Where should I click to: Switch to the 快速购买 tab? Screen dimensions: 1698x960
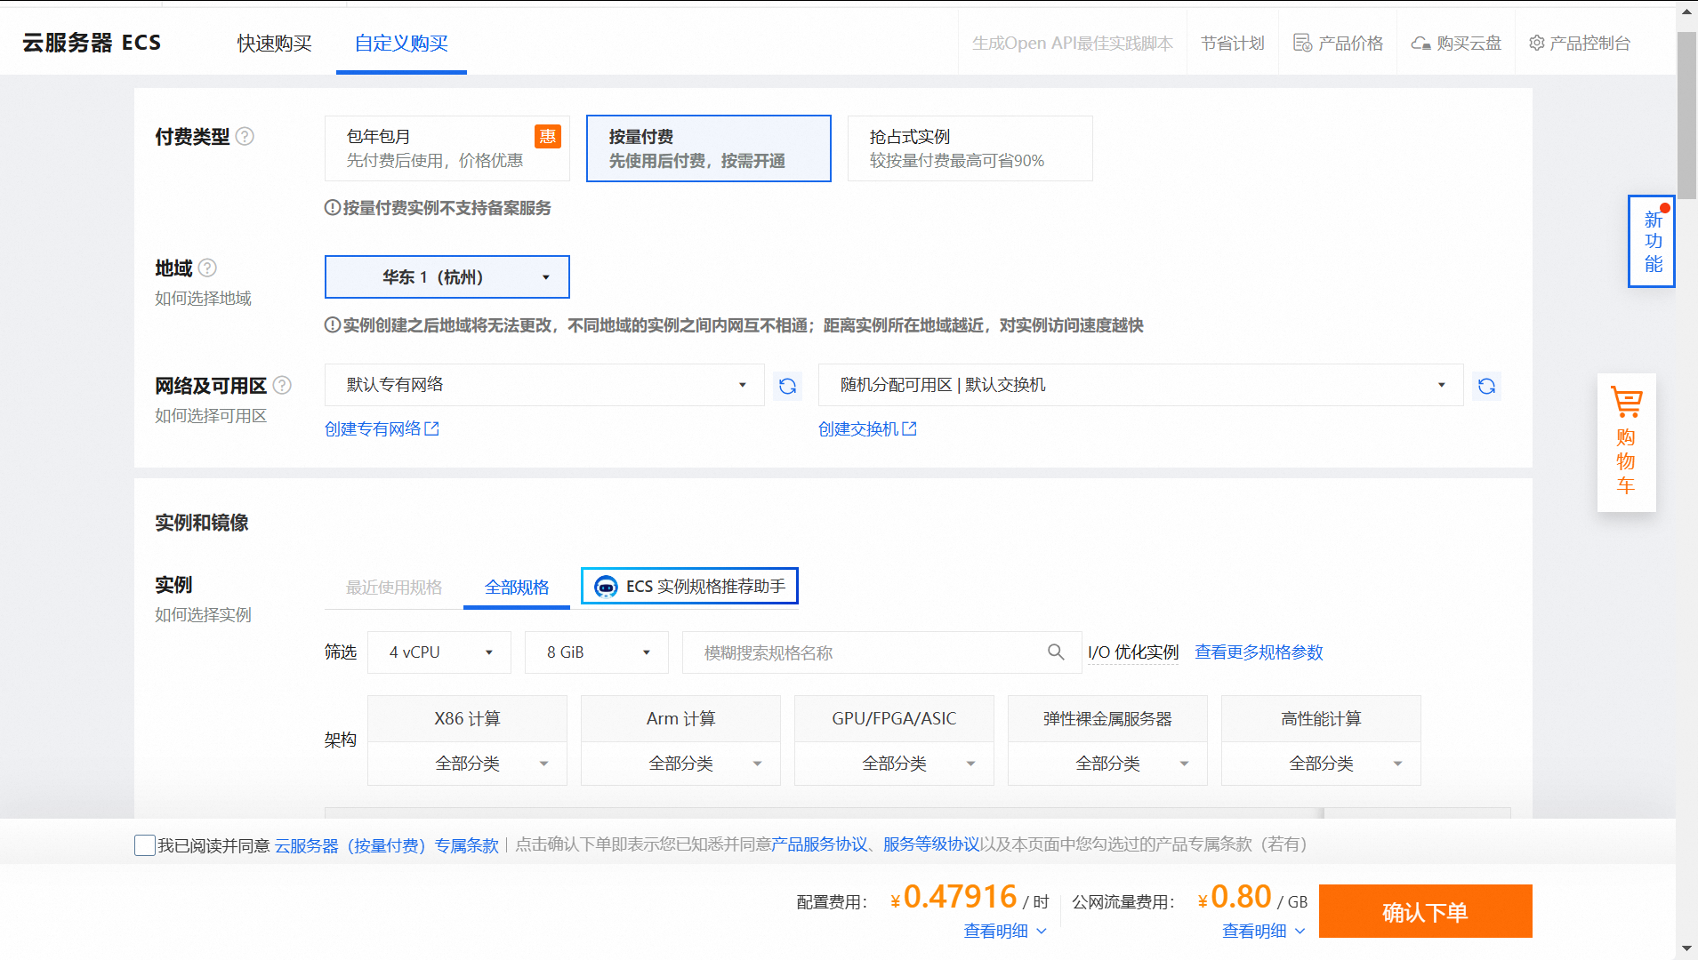274,43
